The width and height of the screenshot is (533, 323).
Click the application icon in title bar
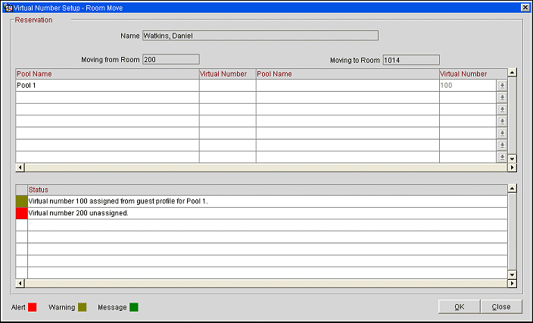click(7, 6)
